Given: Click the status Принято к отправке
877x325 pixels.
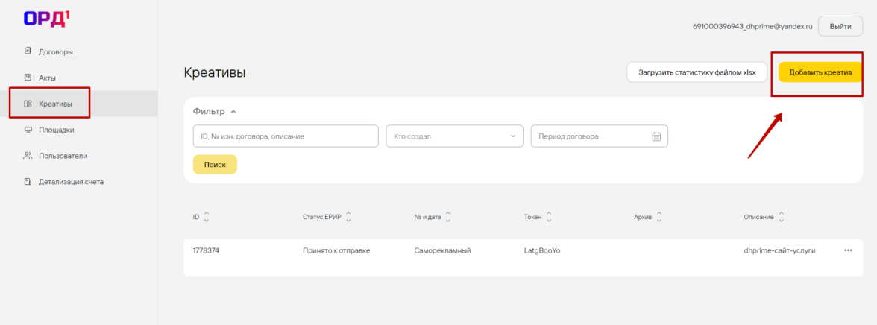Looking at the screenshot, I should pos(336,250).
